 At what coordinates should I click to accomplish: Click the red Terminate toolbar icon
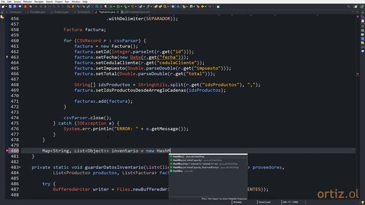[25, 6]
